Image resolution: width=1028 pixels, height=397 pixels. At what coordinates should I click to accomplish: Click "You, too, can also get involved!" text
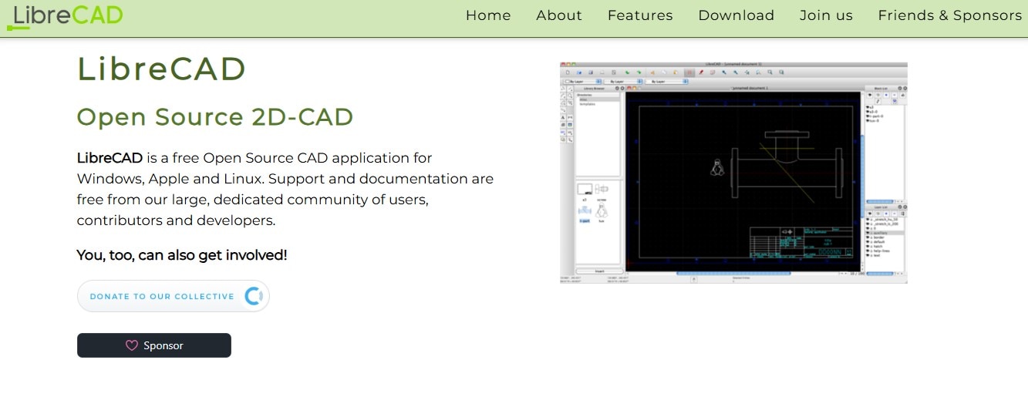(x=182, y=255)
